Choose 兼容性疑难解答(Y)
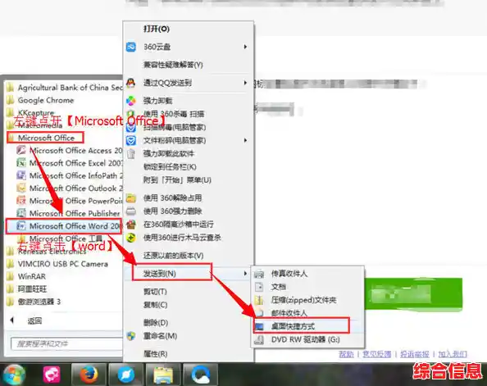 pyautogui.click(x=173, y=65)
